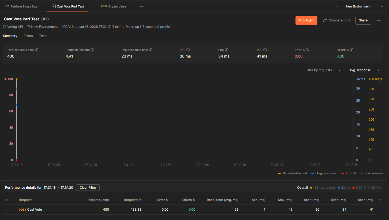The image size is (389, 220).
Task: Click the gray virtual users data point
Action: tap(17, 89)
